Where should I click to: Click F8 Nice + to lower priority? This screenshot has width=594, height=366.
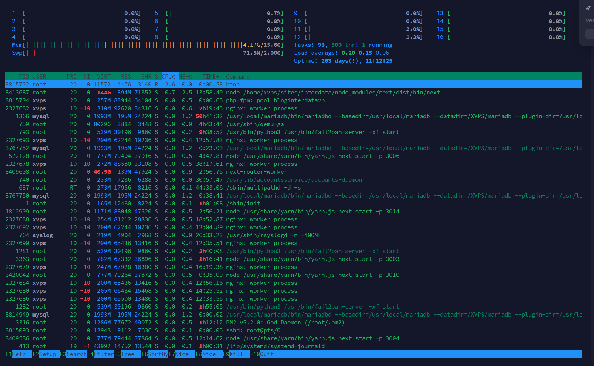[209, 354]
